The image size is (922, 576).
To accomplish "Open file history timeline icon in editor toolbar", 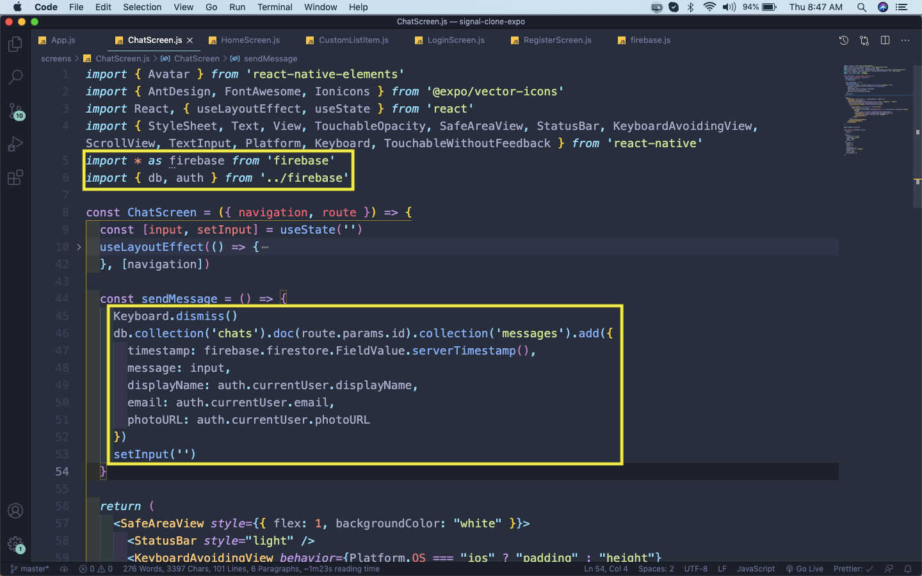I will pos(844,40).
